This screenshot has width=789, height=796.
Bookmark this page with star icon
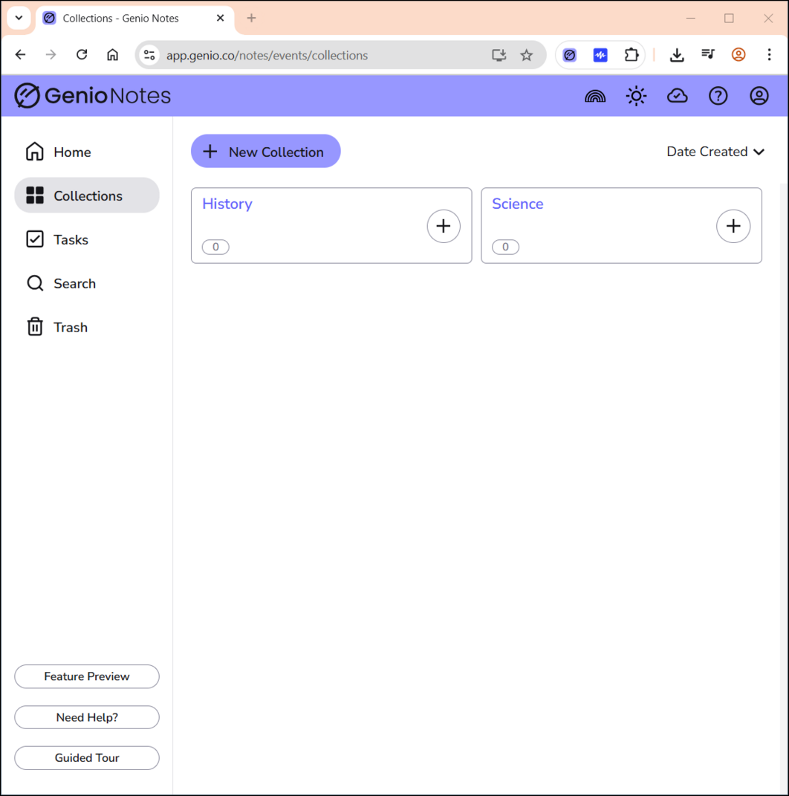pos(526,55)
